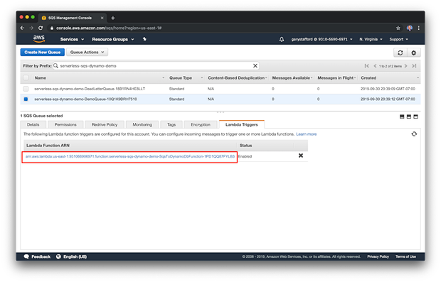Go to first page of queues
Image resolution: width=441 pixels, height=282 pixels.
[367, 66]
